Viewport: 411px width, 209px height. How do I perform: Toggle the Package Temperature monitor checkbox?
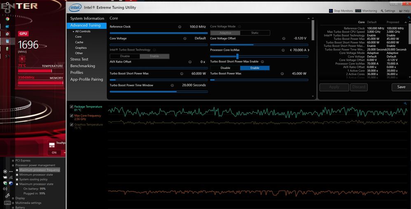click(72, 107)
